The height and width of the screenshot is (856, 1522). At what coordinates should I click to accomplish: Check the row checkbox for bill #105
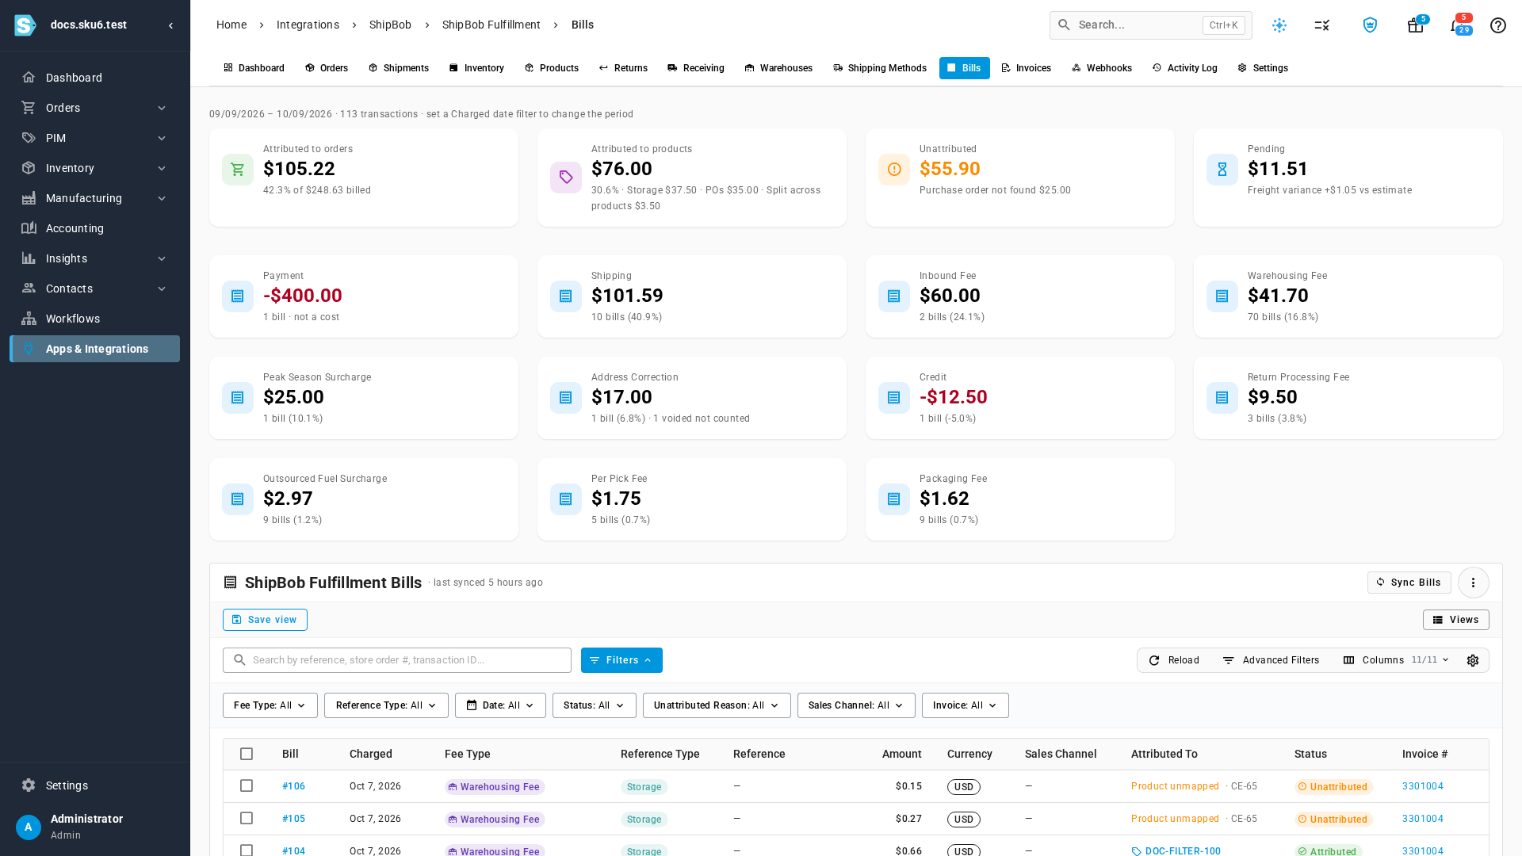click(x=247, y=818)
